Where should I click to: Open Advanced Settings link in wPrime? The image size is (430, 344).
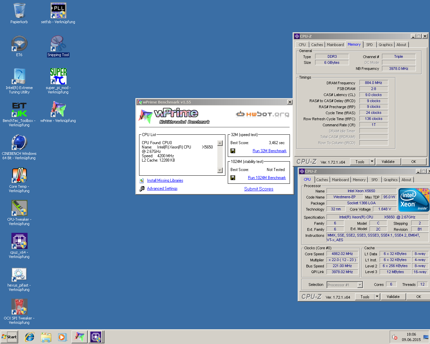[x=162, y=188]
